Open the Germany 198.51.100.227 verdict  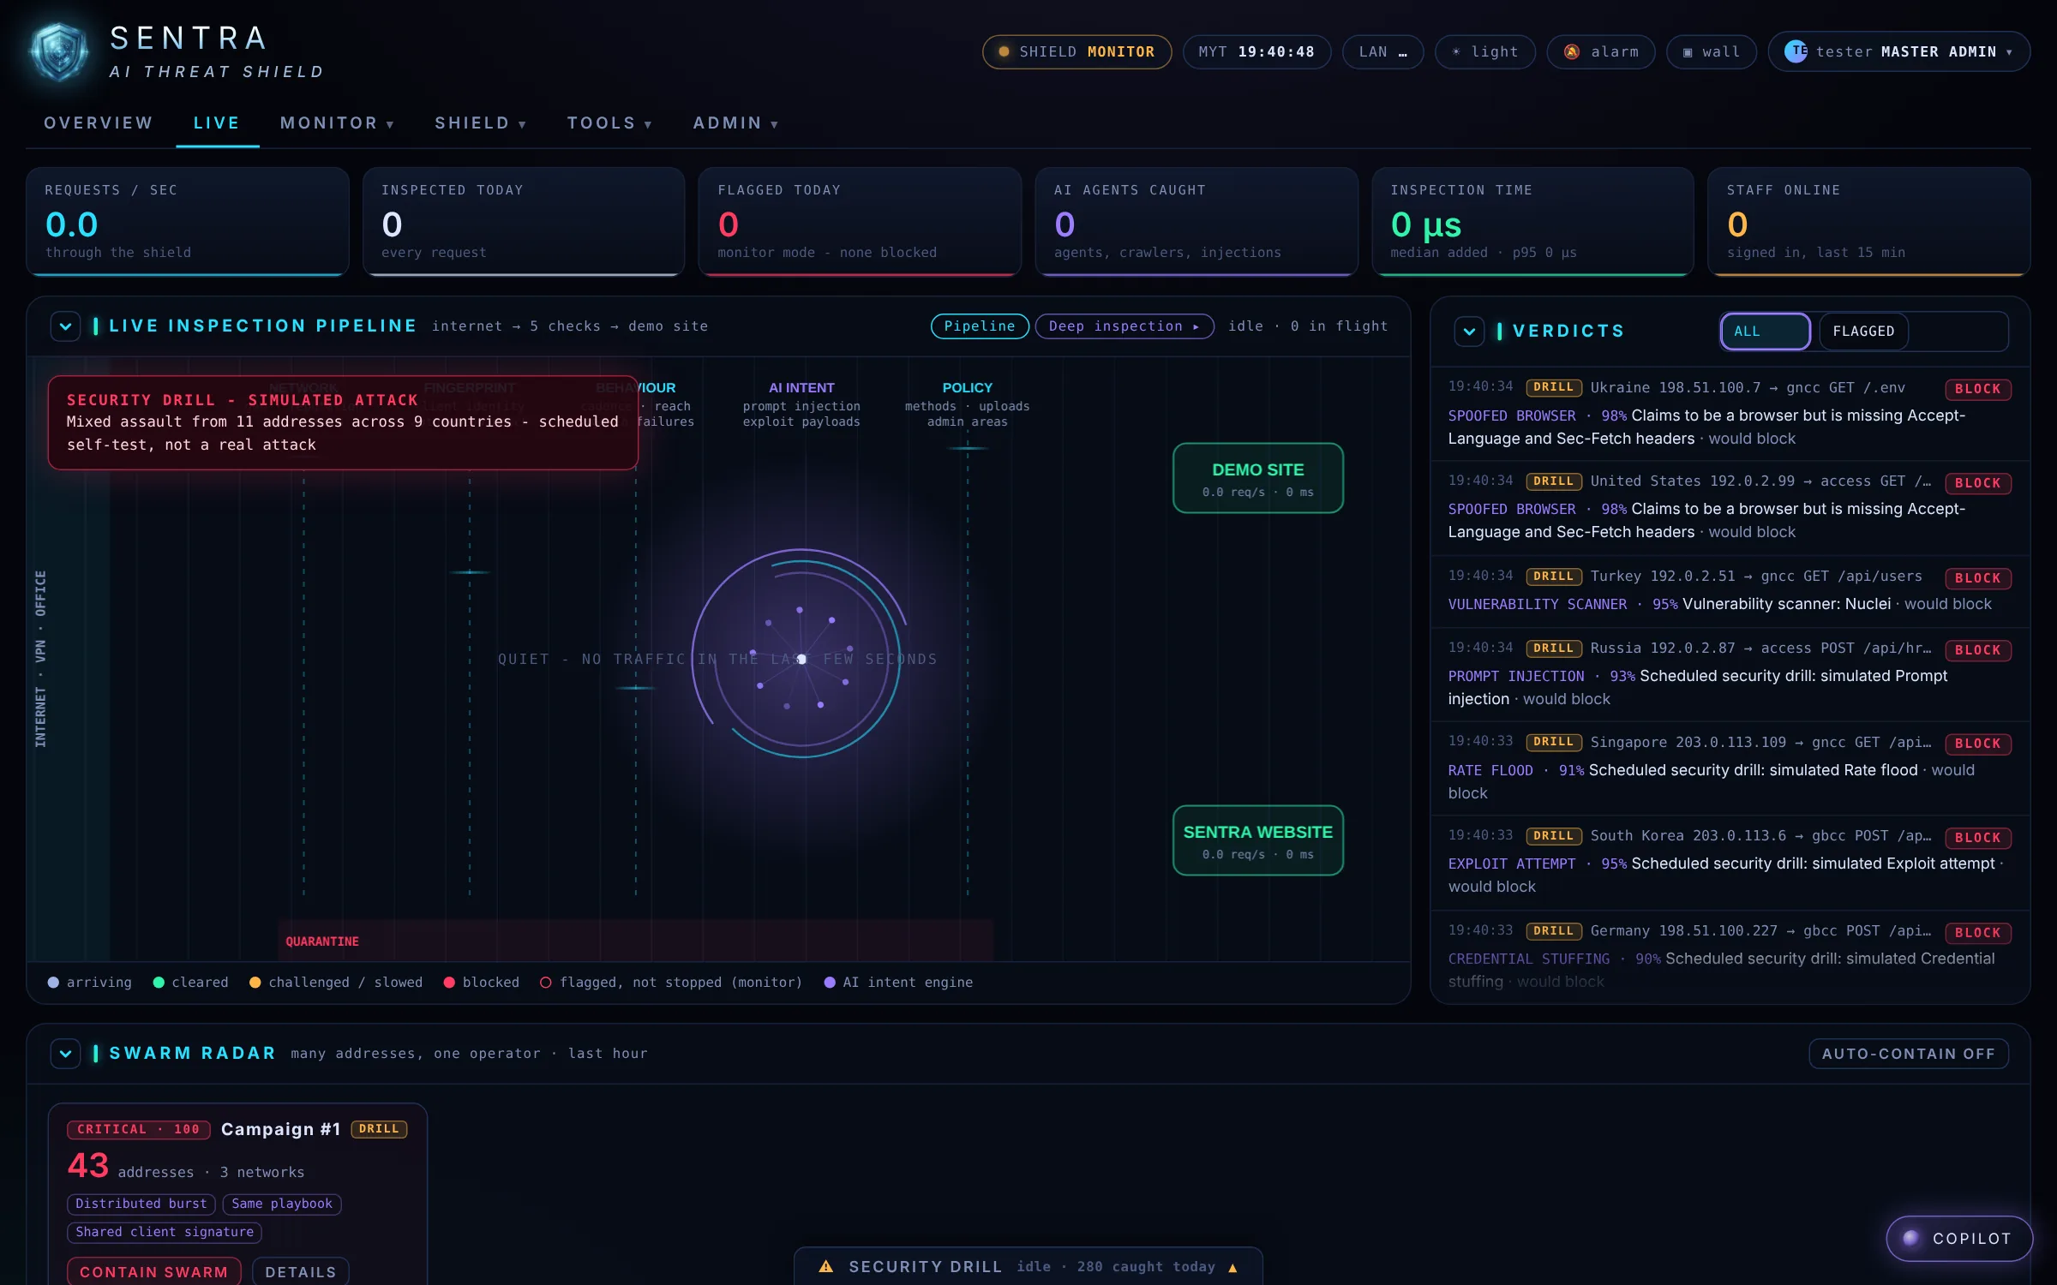[x=1730, y=956]
